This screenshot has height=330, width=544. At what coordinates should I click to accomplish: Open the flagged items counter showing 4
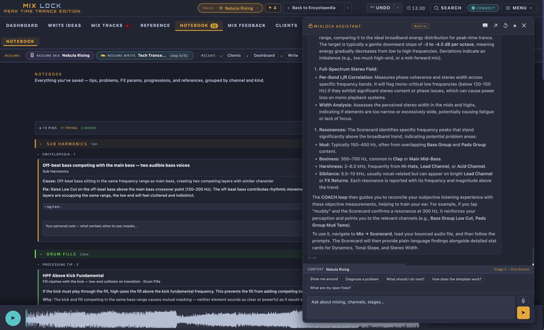tap(273, 8)
